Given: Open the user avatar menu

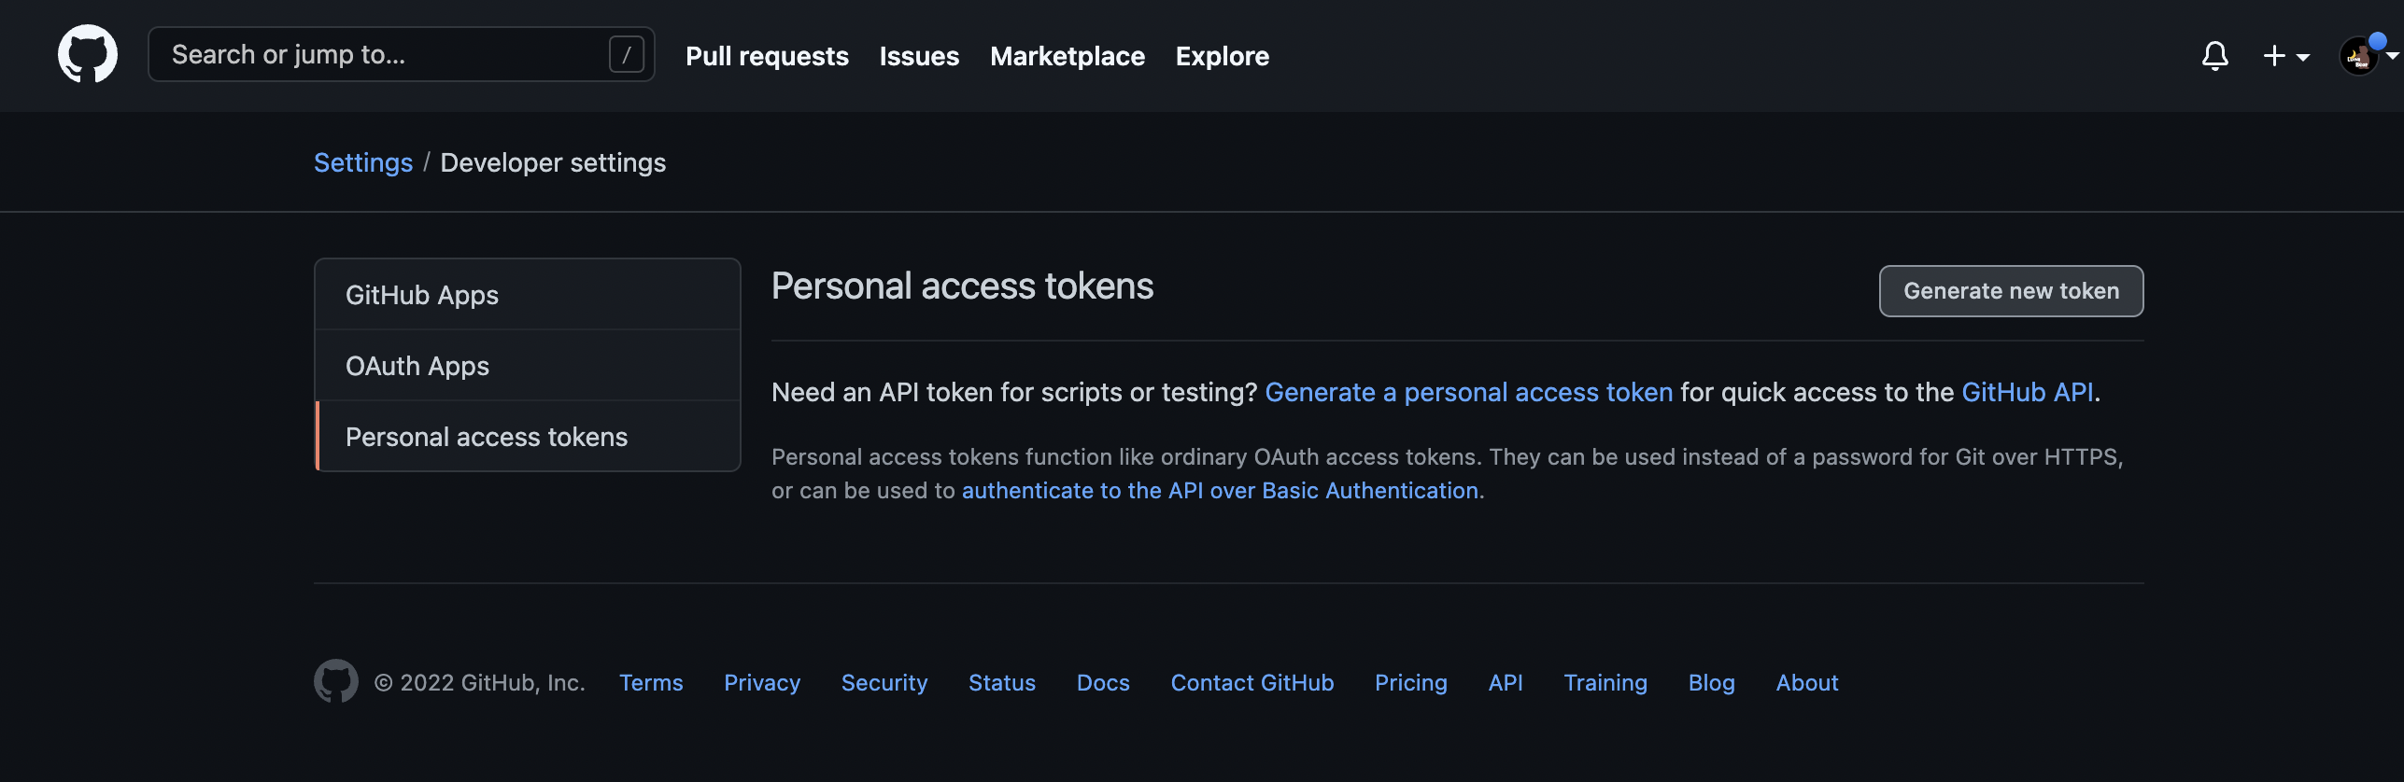Looking at the screenshot, I should (2369, 56).
